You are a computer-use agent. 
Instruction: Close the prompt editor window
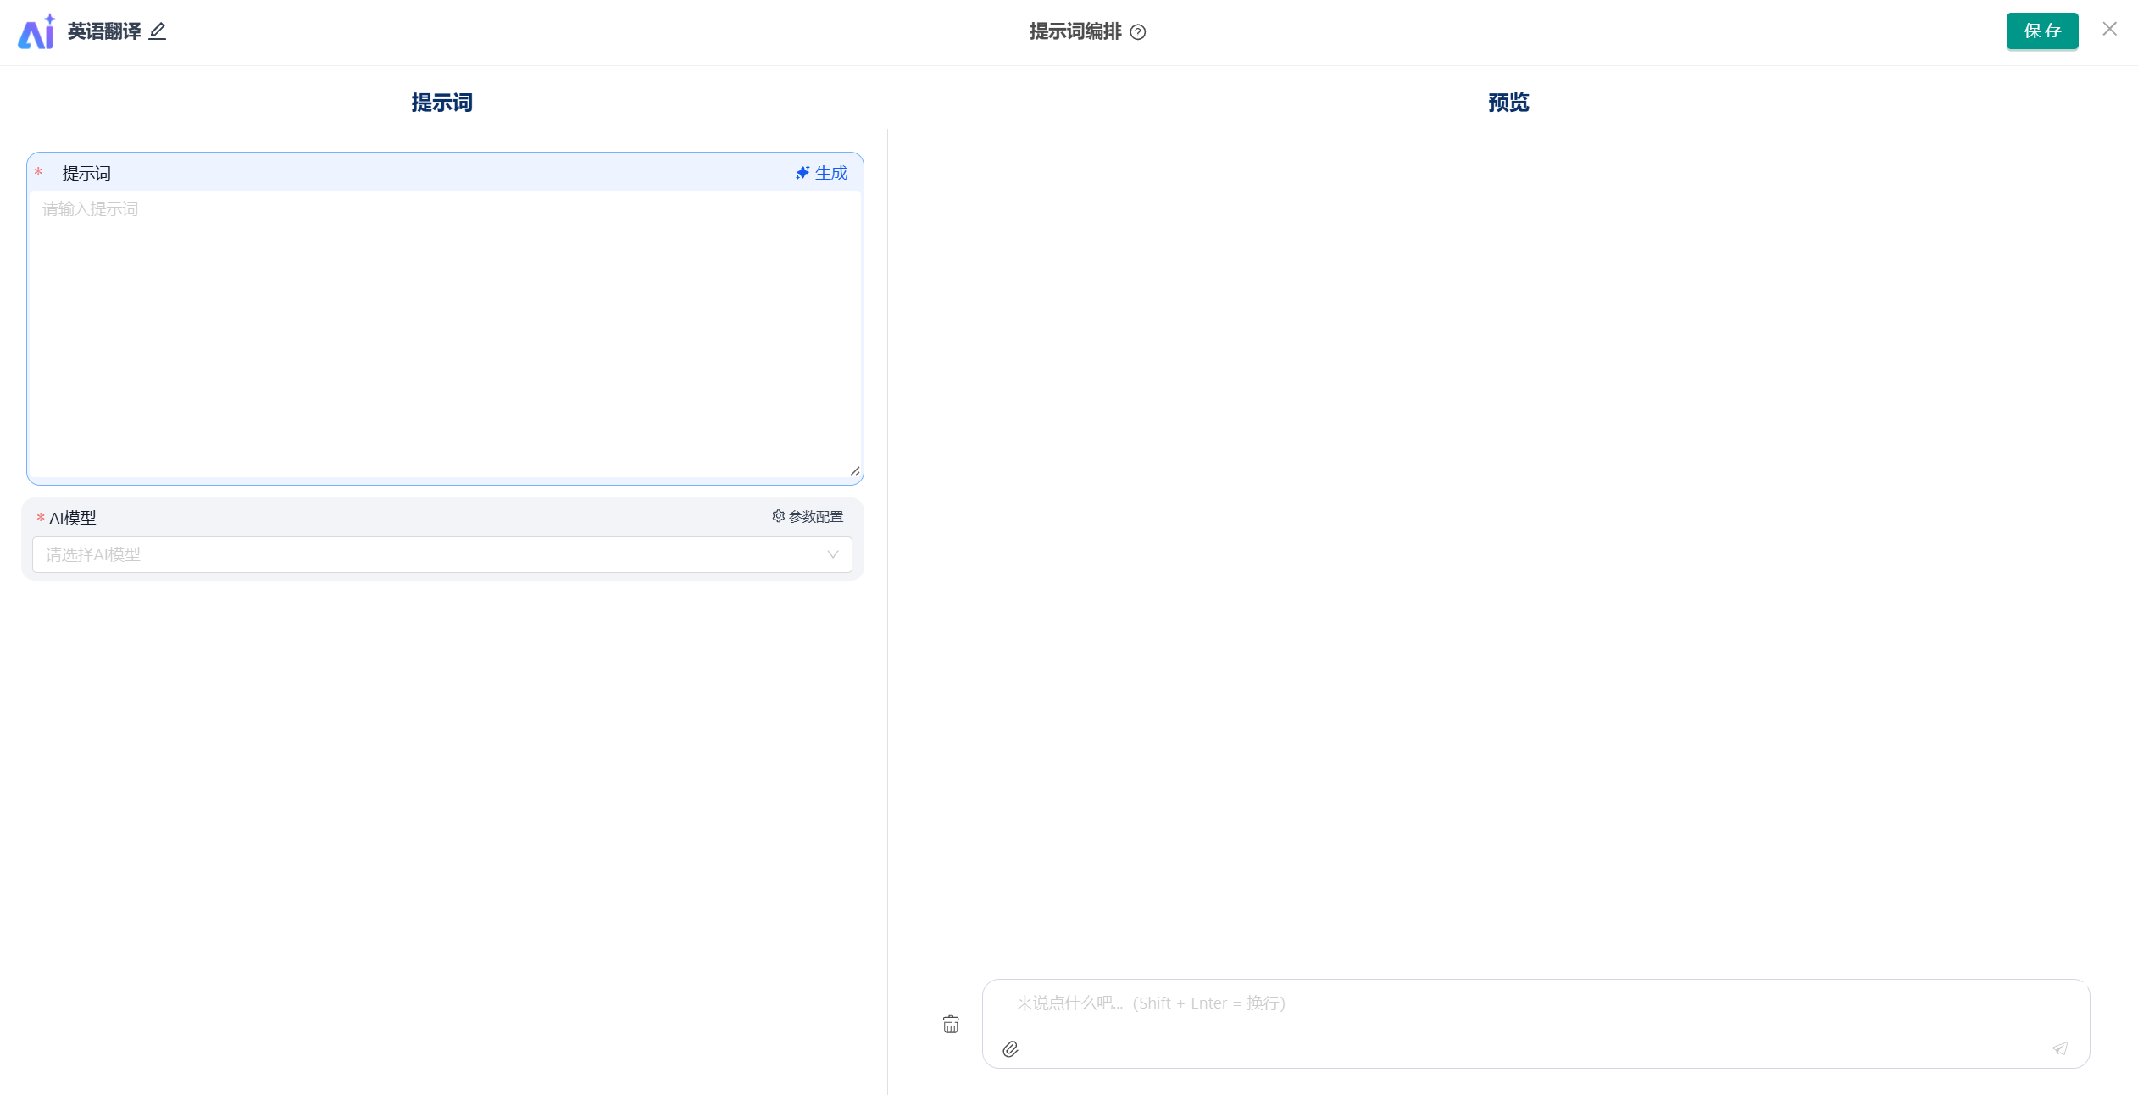(2110, 30)
